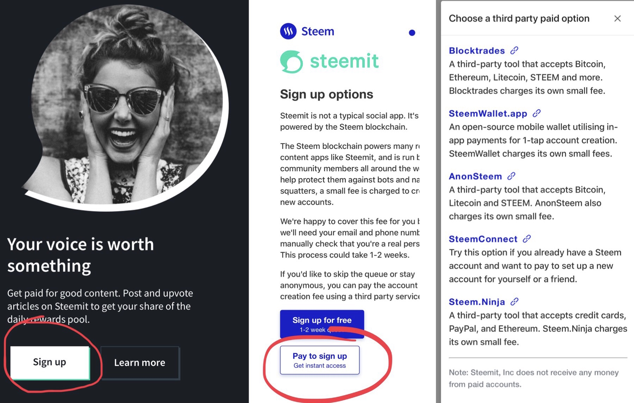Click the Steem.Ninja description about credit cards
This screenshot has width=634, height=403.
tap(538, 329)
